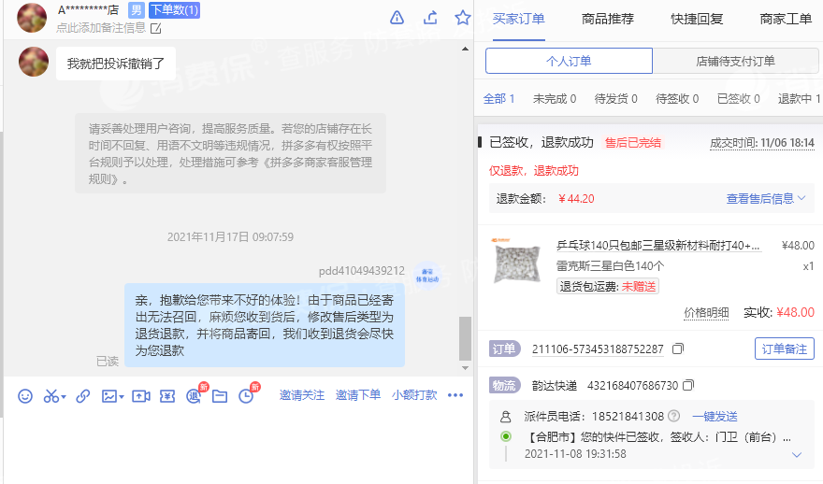Show courier phone help tooltip
This screenshot has width=823, height=484.
tap(674, 416)
